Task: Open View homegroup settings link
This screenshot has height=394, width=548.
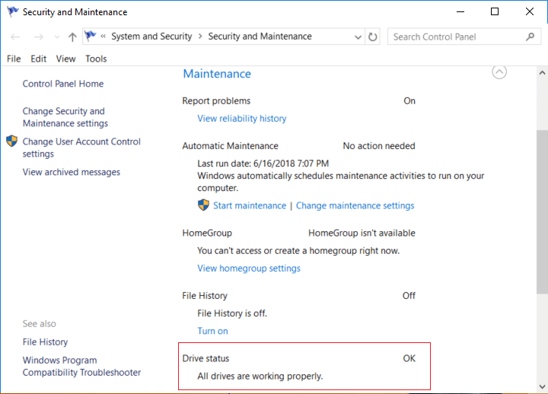Action: tap(249, 268)
